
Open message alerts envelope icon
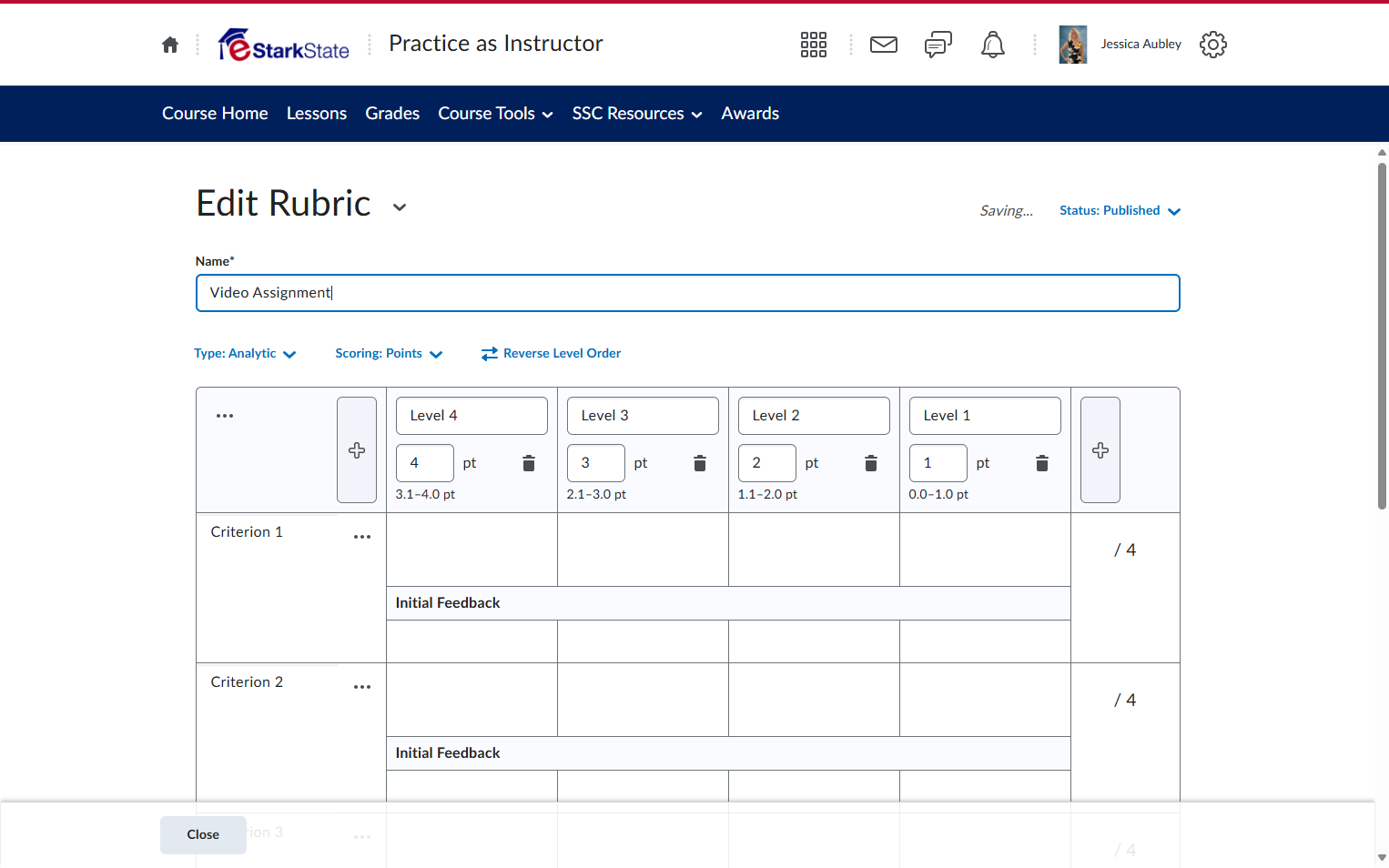tap(884, 45)
